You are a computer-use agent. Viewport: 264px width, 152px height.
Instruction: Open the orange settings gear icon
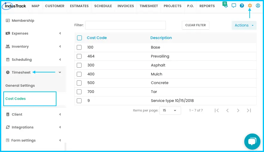(250, 6)
